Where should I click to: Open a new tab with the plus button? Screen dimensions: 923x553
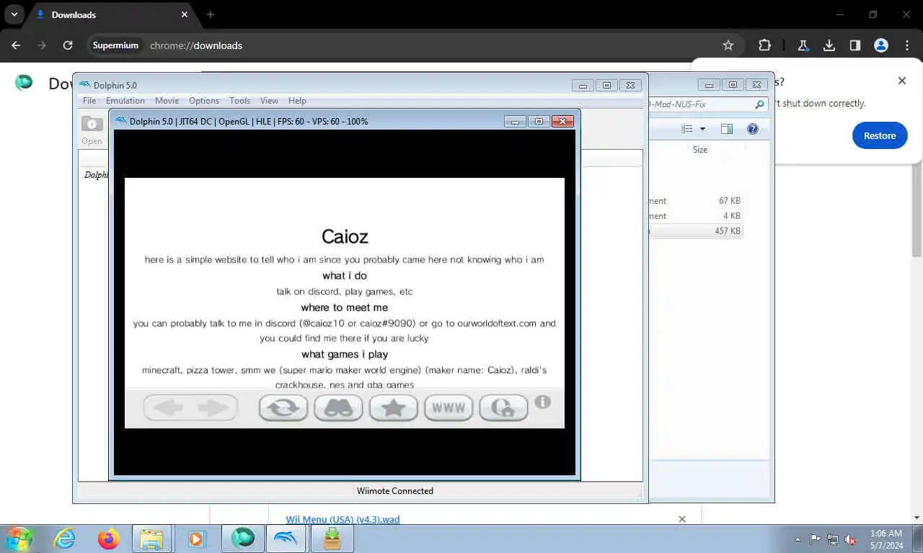click(211, 14)
